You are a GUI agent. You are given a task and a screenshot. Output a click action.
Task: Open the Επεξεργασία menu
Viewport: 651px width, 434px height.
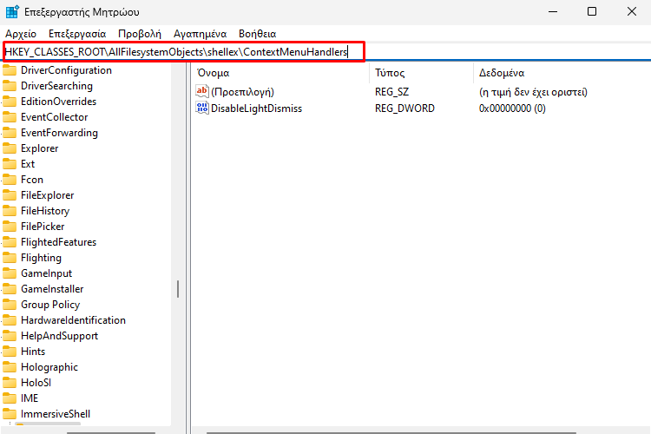[x=77, y=34]
